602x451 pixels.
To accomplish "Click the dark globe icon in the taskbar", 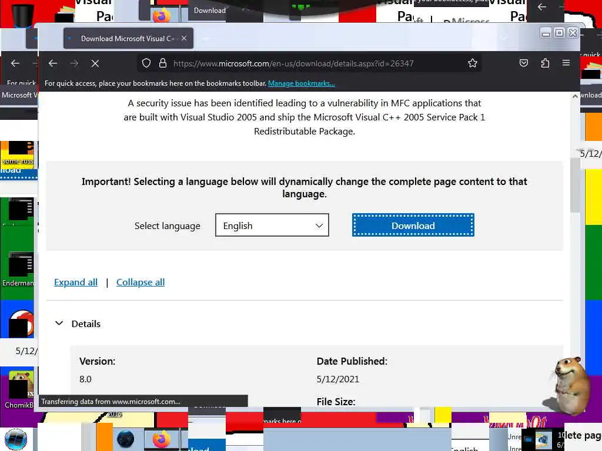I will [x=126, y=439].
